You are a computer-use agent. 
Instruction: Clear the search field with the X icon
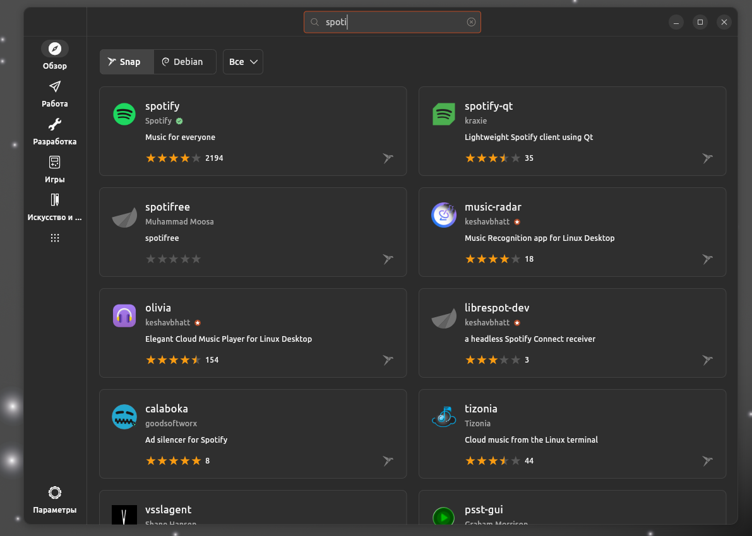point(471,22)
